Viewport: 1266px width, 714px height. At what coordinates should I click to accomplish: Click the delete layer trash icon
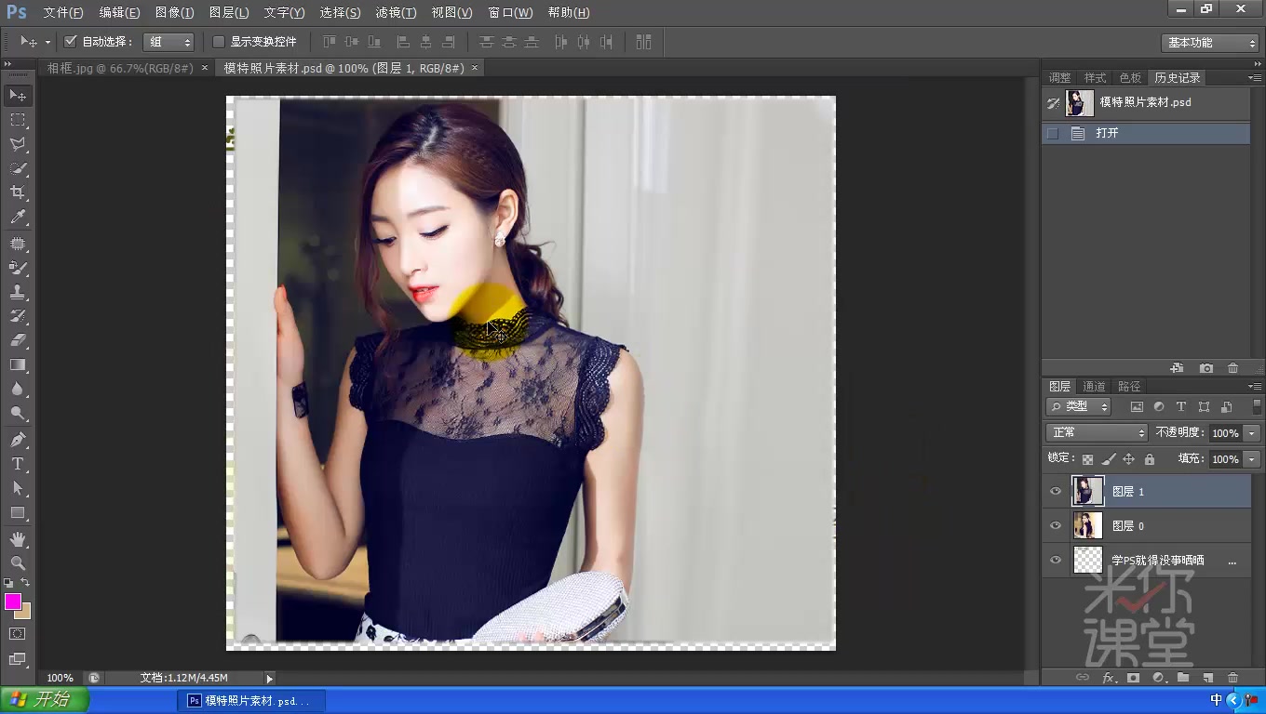pos(1233,678)
